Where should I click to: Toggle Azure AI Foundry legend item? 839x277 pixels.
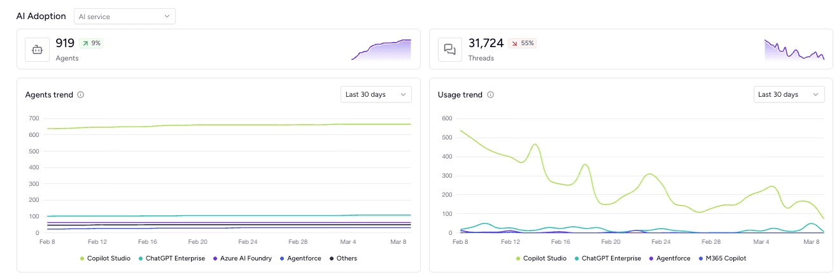(243, 259)
